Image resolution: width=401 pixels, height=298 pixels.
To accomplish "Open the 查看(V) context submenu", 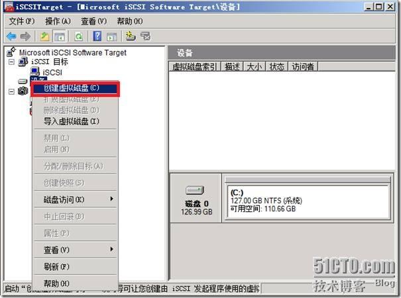I will (75, 250).
